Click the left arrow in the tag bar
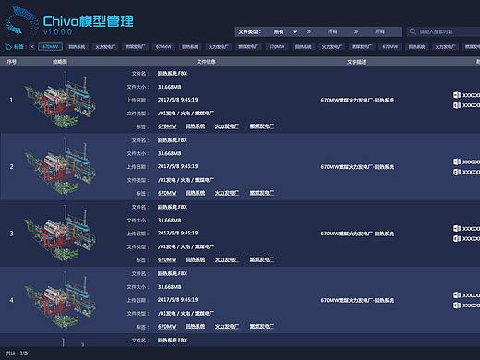This screenshot has height=360, width=480. (32, 47)
